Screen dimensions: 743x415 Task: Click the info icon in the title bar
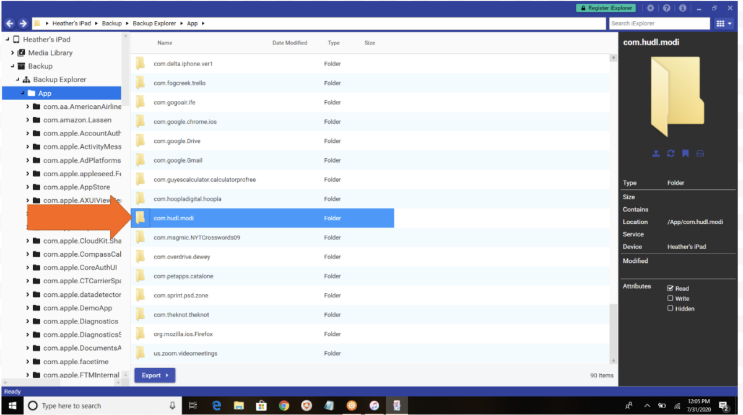click(682, 7)
